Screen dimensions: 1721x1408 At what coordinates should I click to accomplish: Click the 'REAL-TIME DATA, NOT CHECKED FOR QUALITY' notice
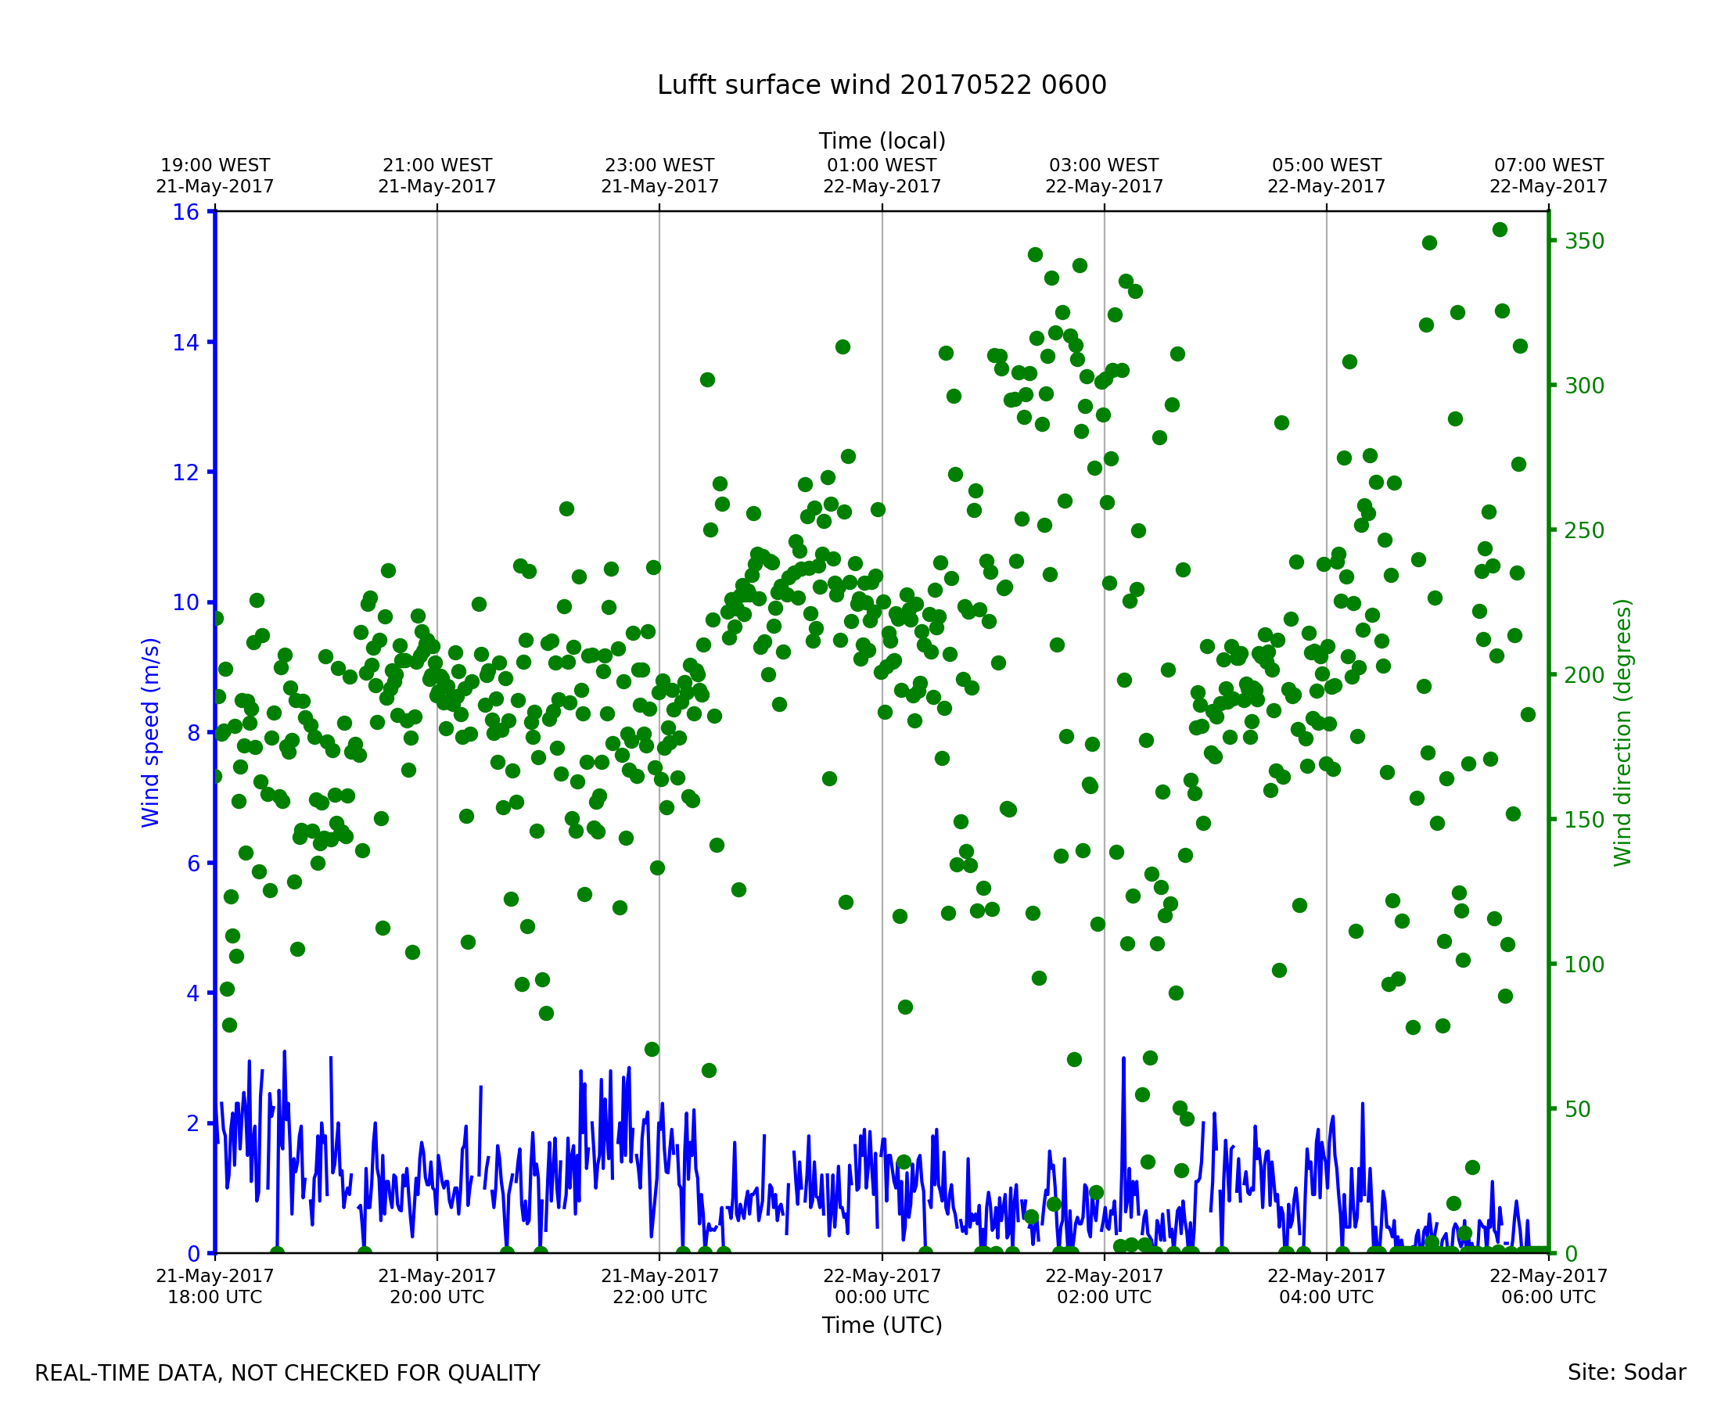pos(287,1373)
